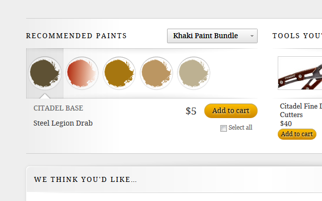Open the Khaki Paint Bundle dropdown

tap(212, 36)
